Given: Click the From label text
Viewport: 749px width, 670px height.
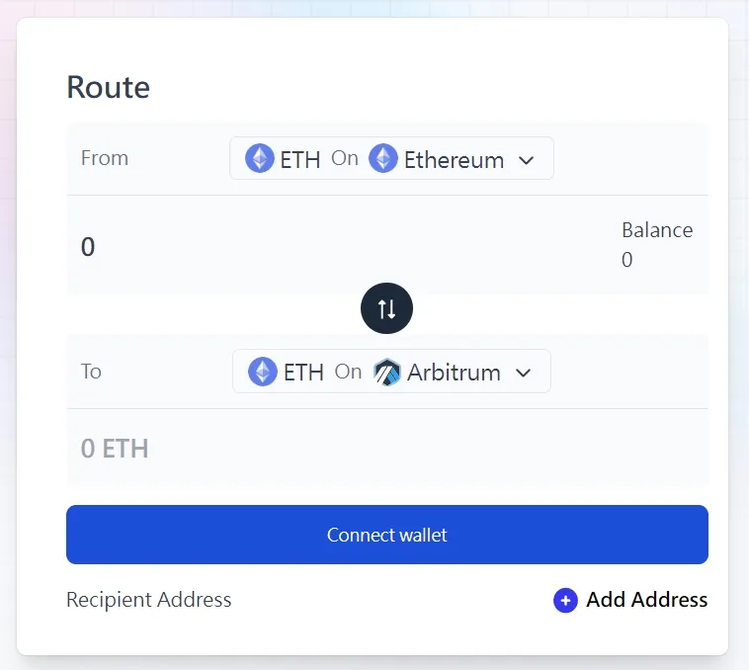Looking at the screenshot, I should point(105,158).
